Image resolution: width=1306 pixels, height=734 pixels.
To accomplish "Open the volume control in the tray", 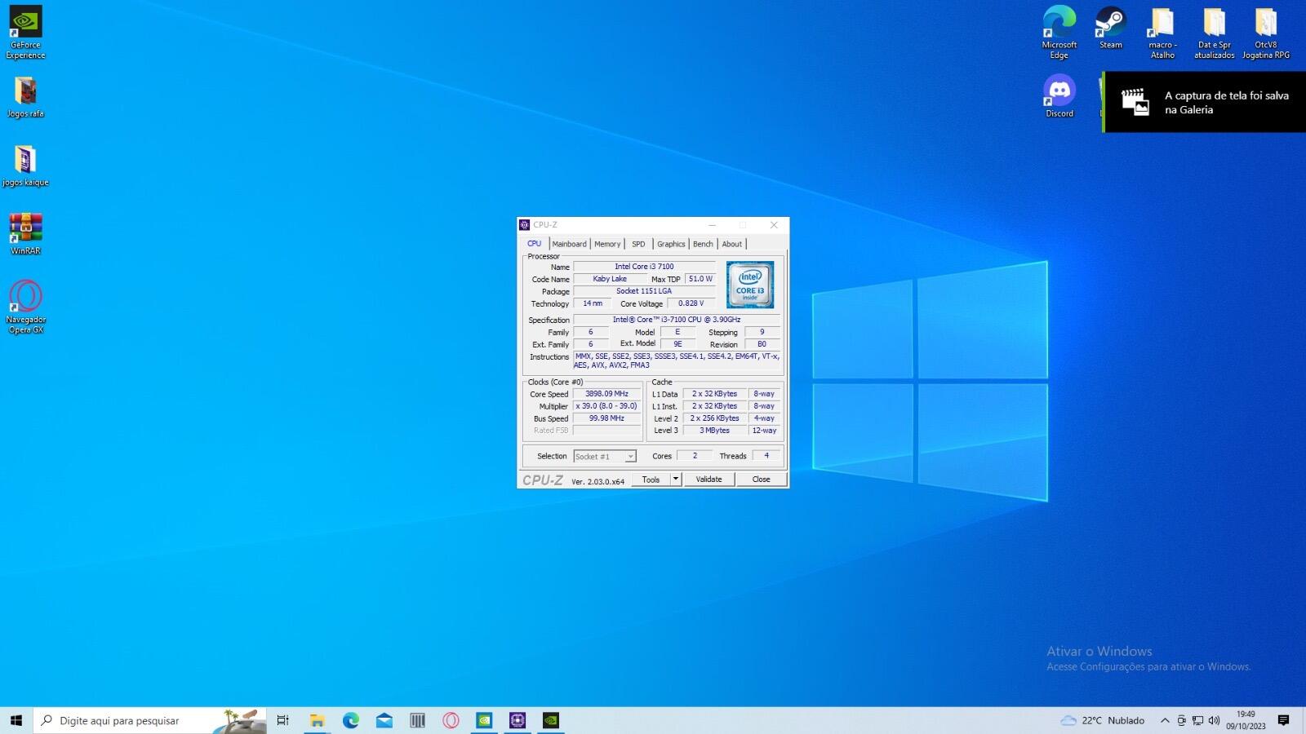I will point(1214,720).
